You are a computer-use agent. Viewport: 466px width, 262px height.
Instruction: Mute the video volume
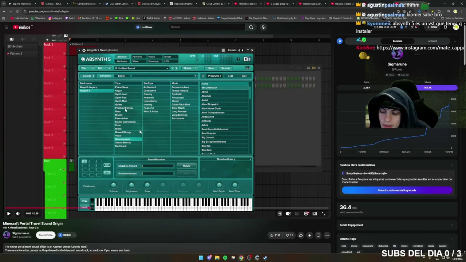(x=17, y=214)
